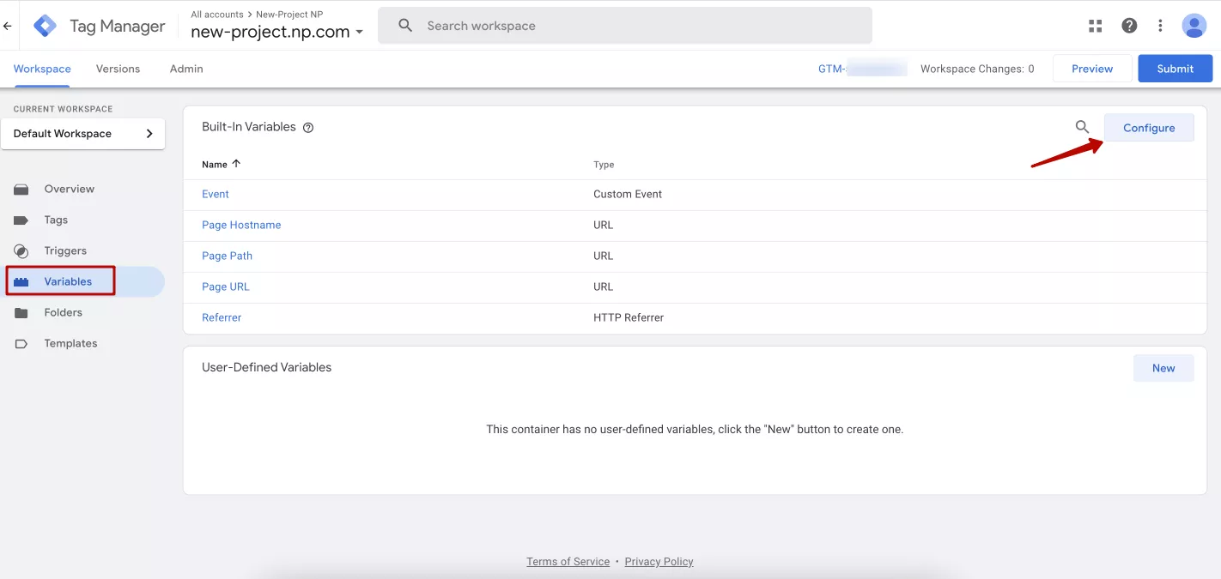
Task: Click the Configure button for built-in variables
Action: point(1149,128)
